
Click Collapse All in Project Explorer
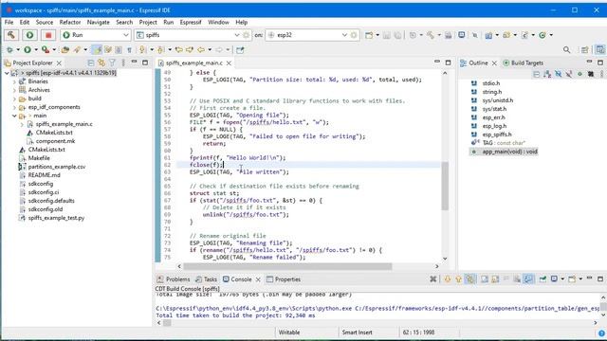(x=91, y=63)
